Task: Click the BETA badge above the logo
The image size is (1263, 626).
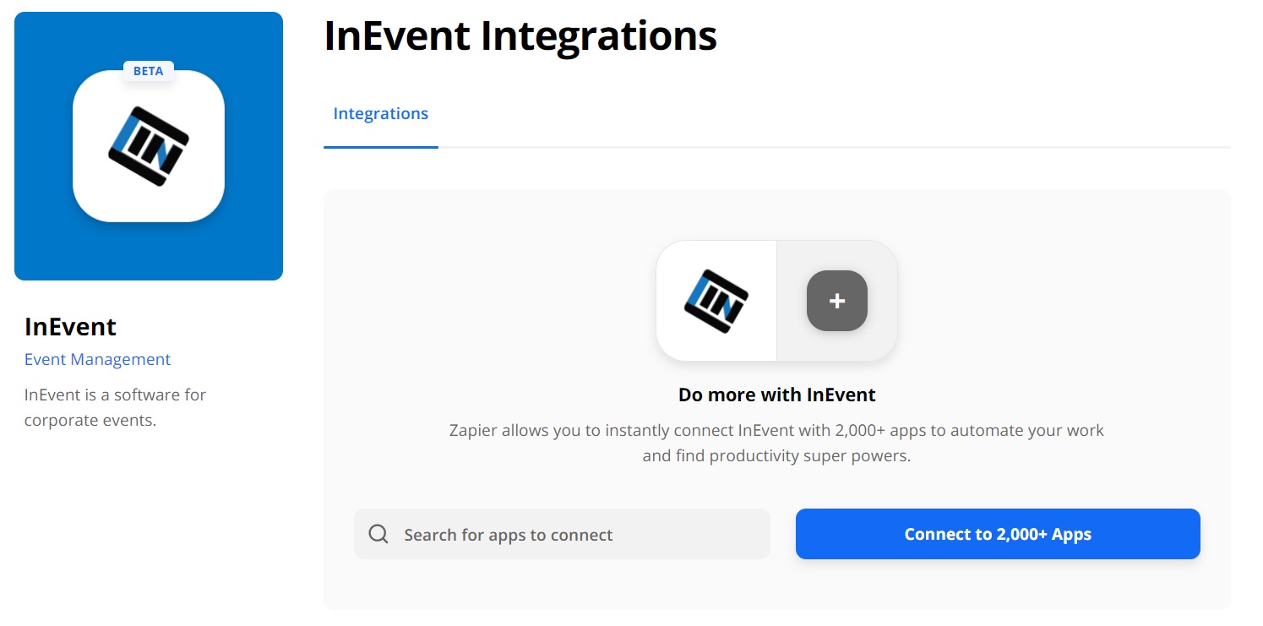Action: [149, 71]
